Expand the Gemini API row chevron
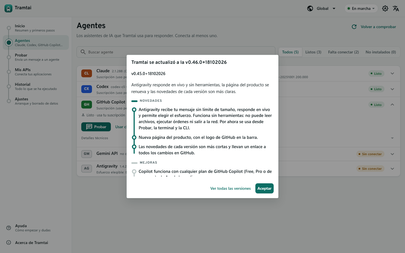Screen dimensions: 405x253 (392, 154)
